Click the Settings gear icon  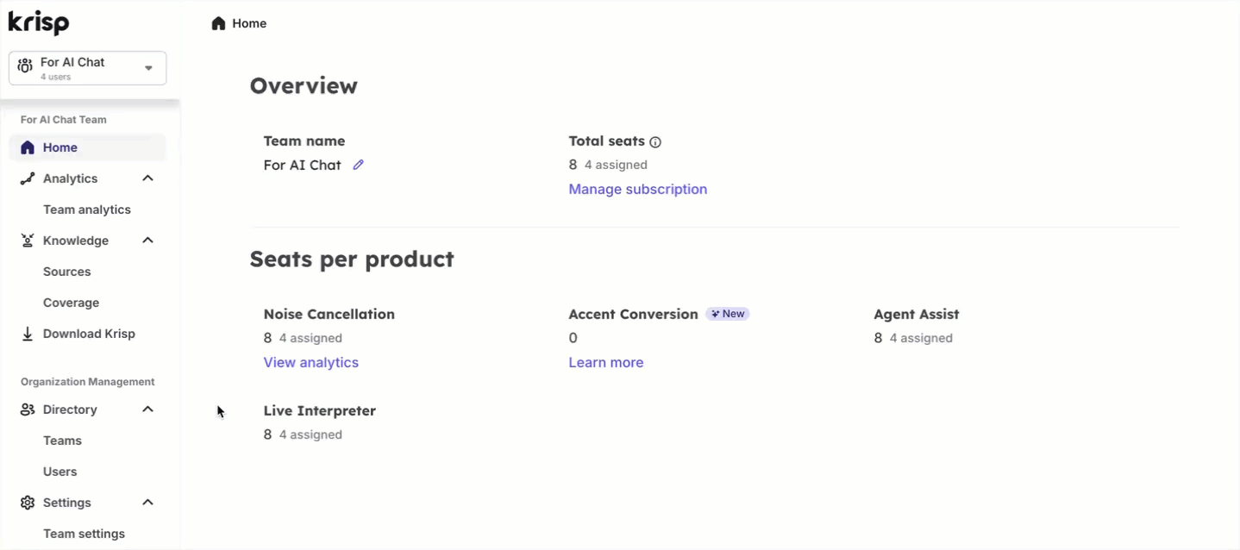point(28,503)
